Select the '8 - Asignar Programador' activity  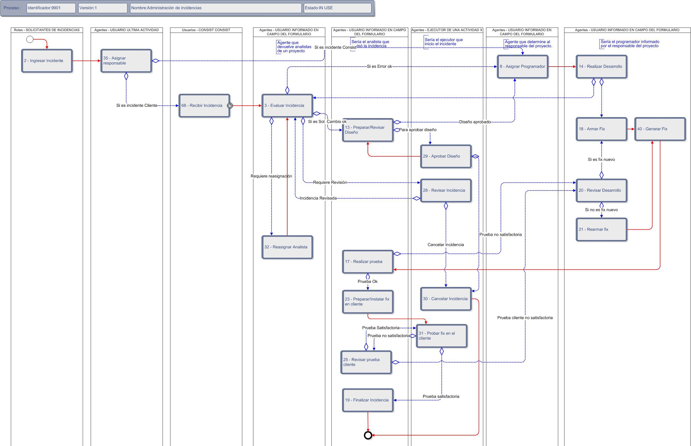(523, 67)
